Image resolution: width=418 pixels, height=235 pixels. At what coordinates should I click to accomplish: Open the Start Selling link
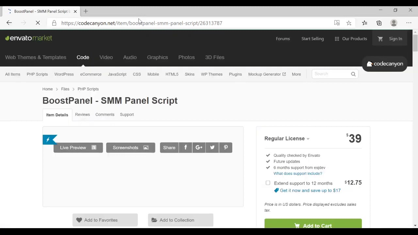[313, 39]
